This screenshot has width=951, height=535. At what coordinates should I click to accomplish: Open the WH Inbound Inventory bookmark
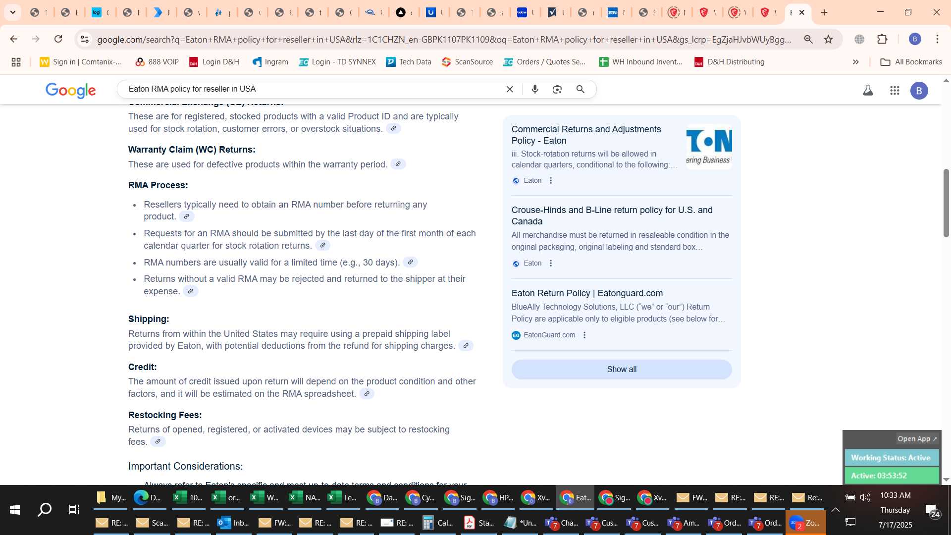pyautogui.click(x=640, y=62)
